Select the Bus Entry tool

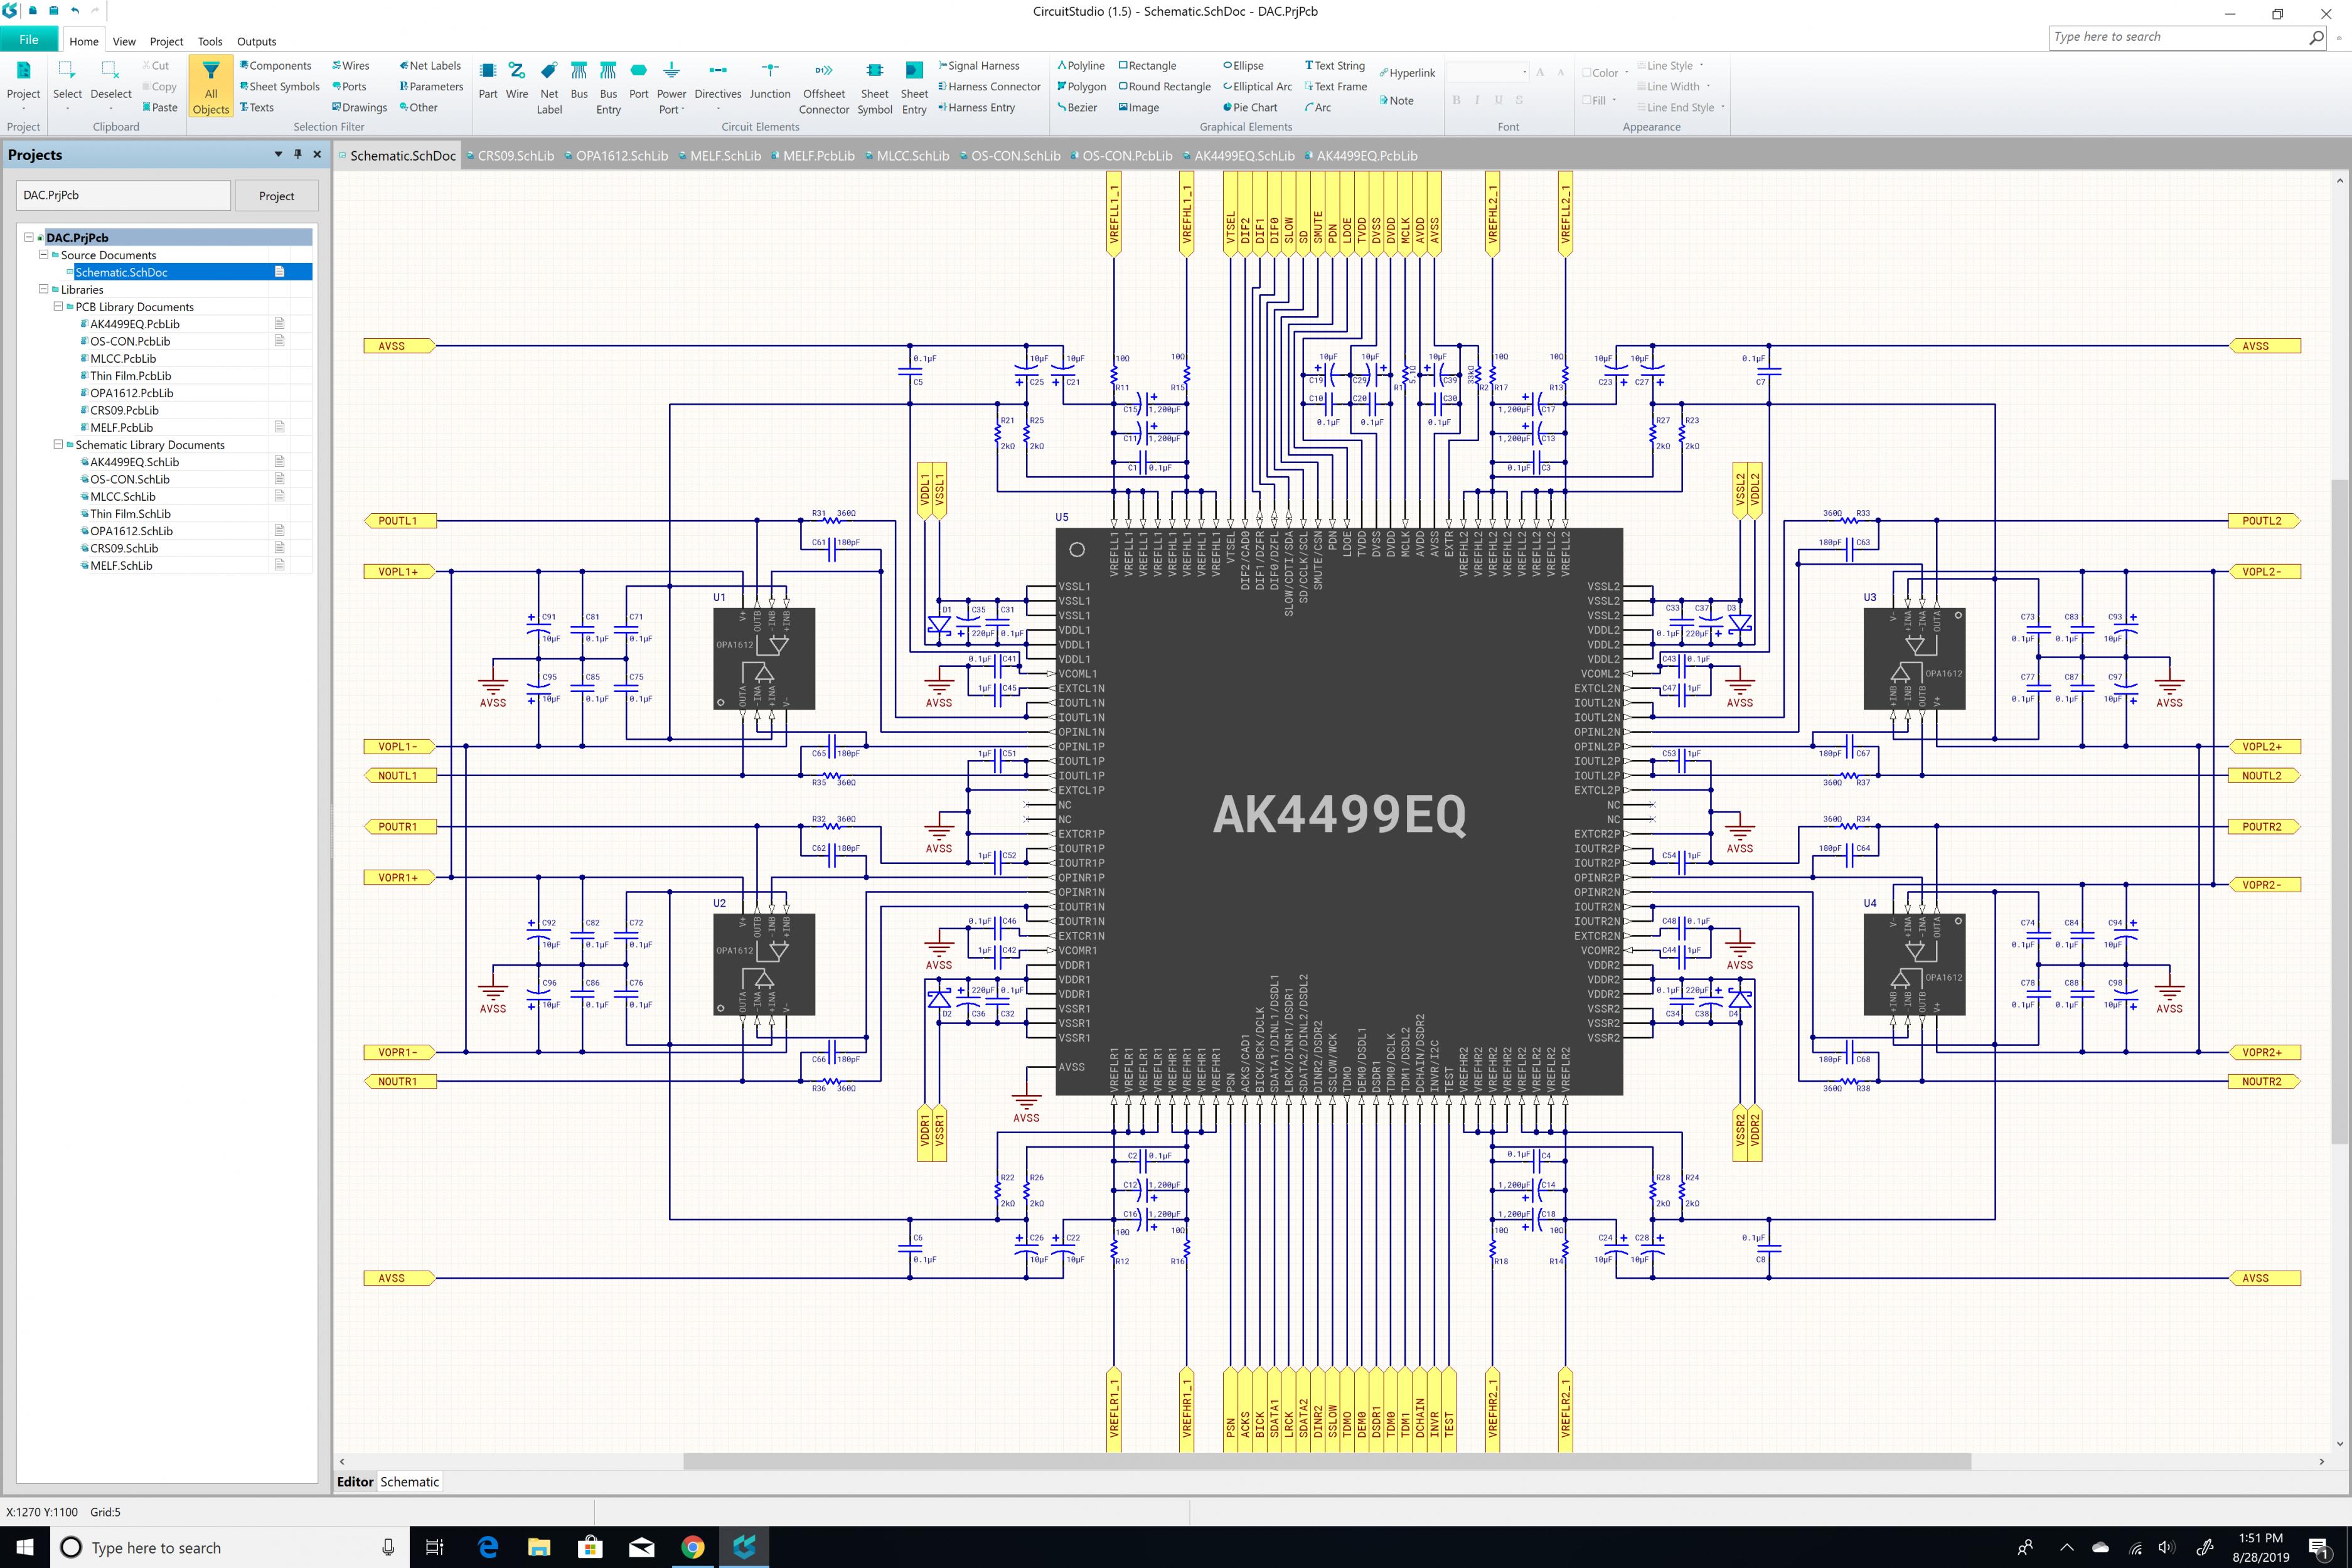[x=608, y=88]
